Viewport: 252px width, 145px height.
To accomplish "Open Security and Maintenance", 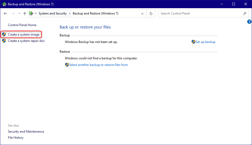I will (x=26, y=132).
